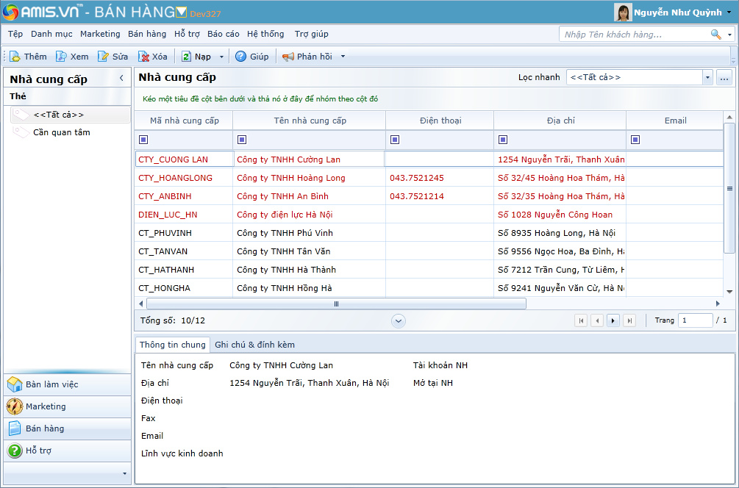The width and height of the screenshot is (739, 488).
Task: Select the Cần quan tâm tag
Action: pos(62,132)
